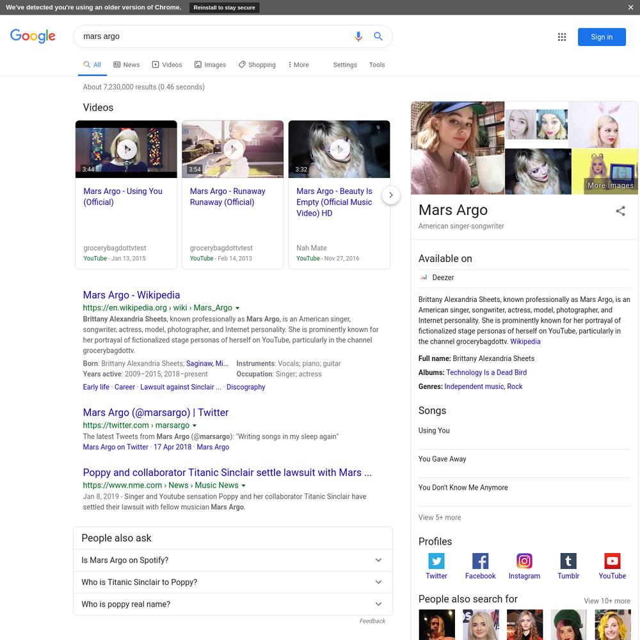Open 'Mars Argo - Using You (Official)' title
Image resolution: width=640 pixels, height=640 pixels.
pos(123,196)
